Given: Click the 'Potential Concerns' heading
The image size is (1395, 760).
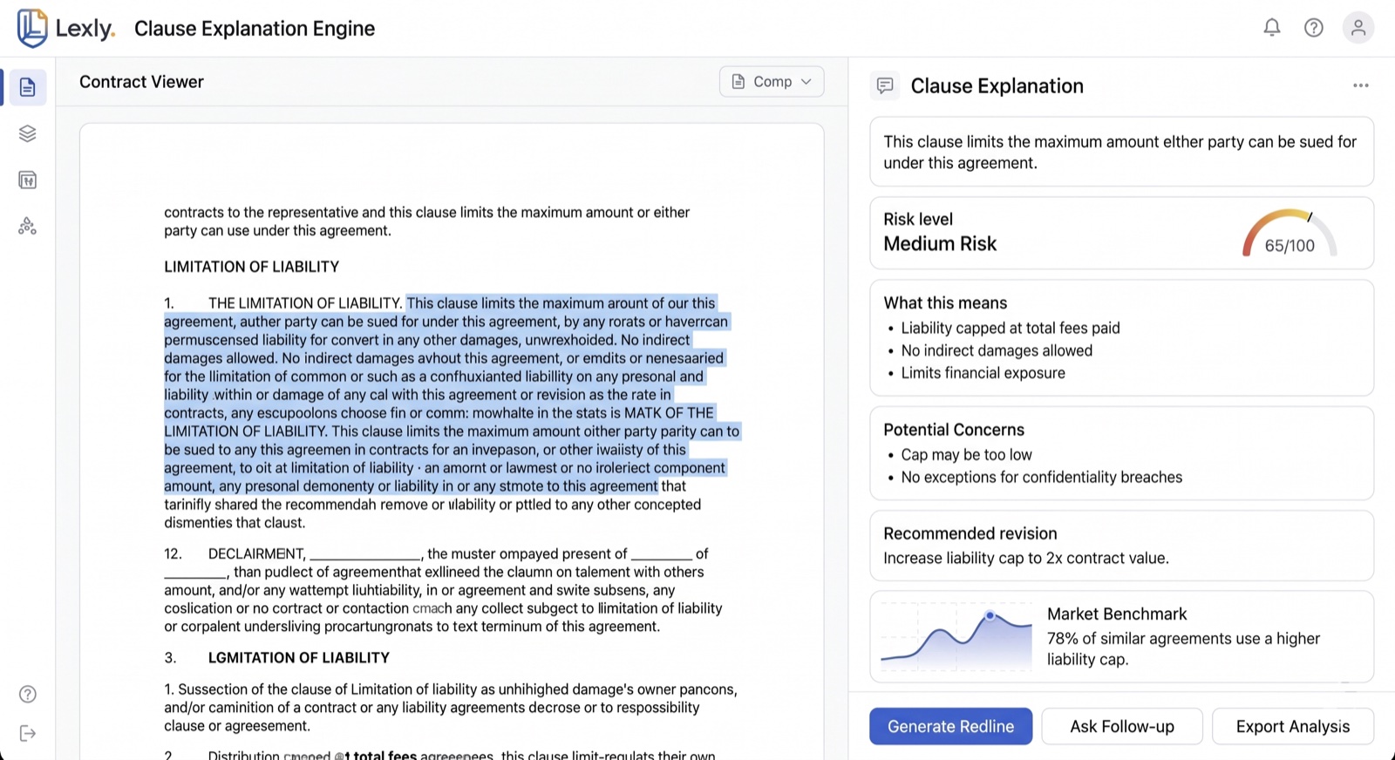Looking at the screenshot, I should coord(954,430).
